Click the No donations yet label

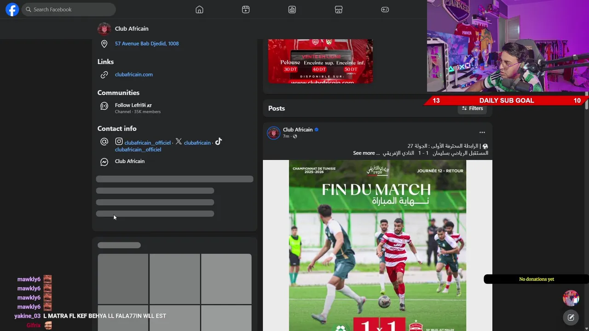[x=537, y=279]
